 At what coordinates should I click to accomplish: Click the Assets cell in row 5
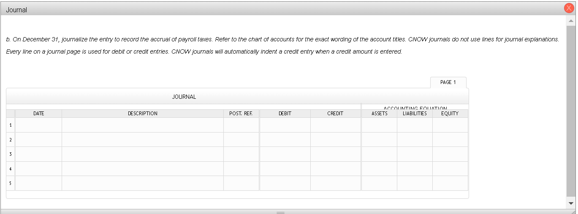pos(380,183)
